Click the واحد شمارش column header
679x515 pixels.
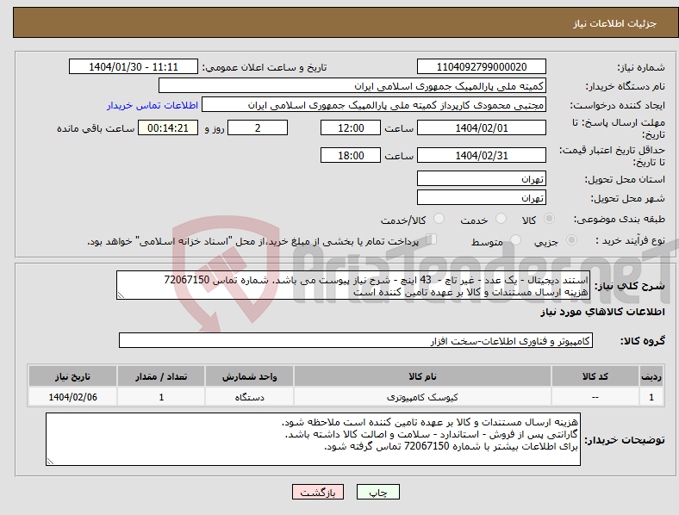pyautogui.click(x=249, y=376)
